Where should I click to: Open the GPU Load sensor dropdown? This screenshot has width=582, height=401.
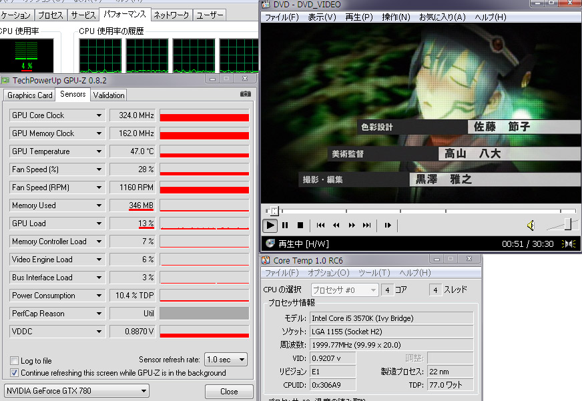99,224
